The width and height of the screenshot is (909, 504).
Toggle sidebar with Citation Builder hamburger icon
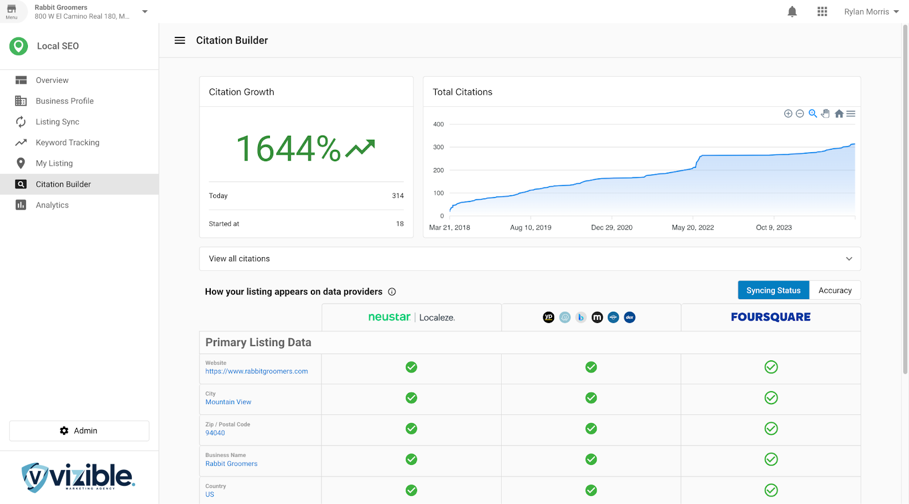click(180, 40)
